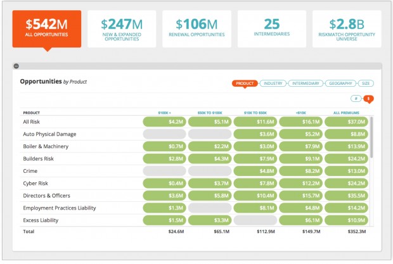This screenshot has width=393, height=264.
Task: Switch to count view with # toggle
Action: 356,99
